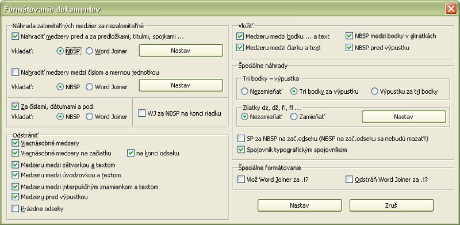This screenshot has width=460, height=225.
Task: Enable Nahradiť medzery medzi číslom a mernou jednotkou
Action: 16,72
